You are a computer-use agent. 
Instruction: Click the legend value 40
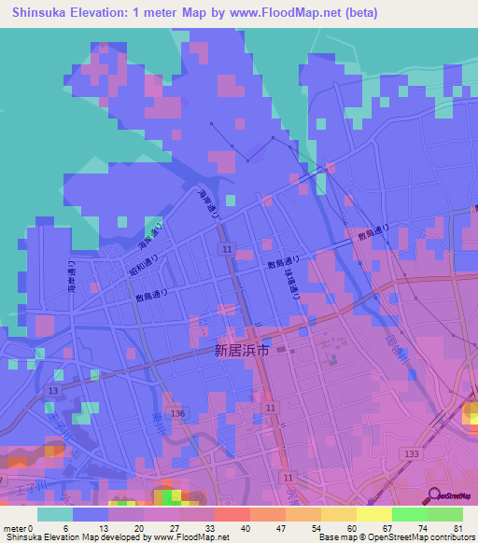(x=246, y=529)
